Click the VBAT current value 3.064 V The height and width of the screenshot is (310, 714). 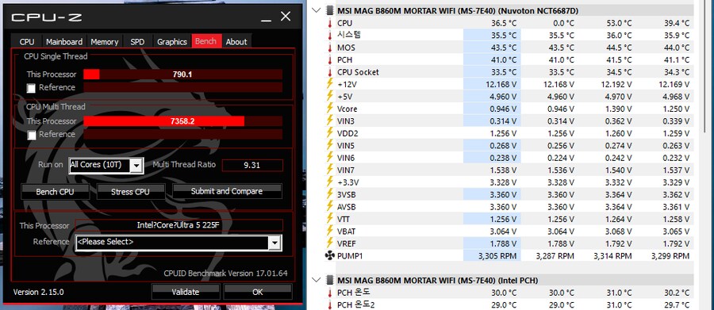pos(503,232)
